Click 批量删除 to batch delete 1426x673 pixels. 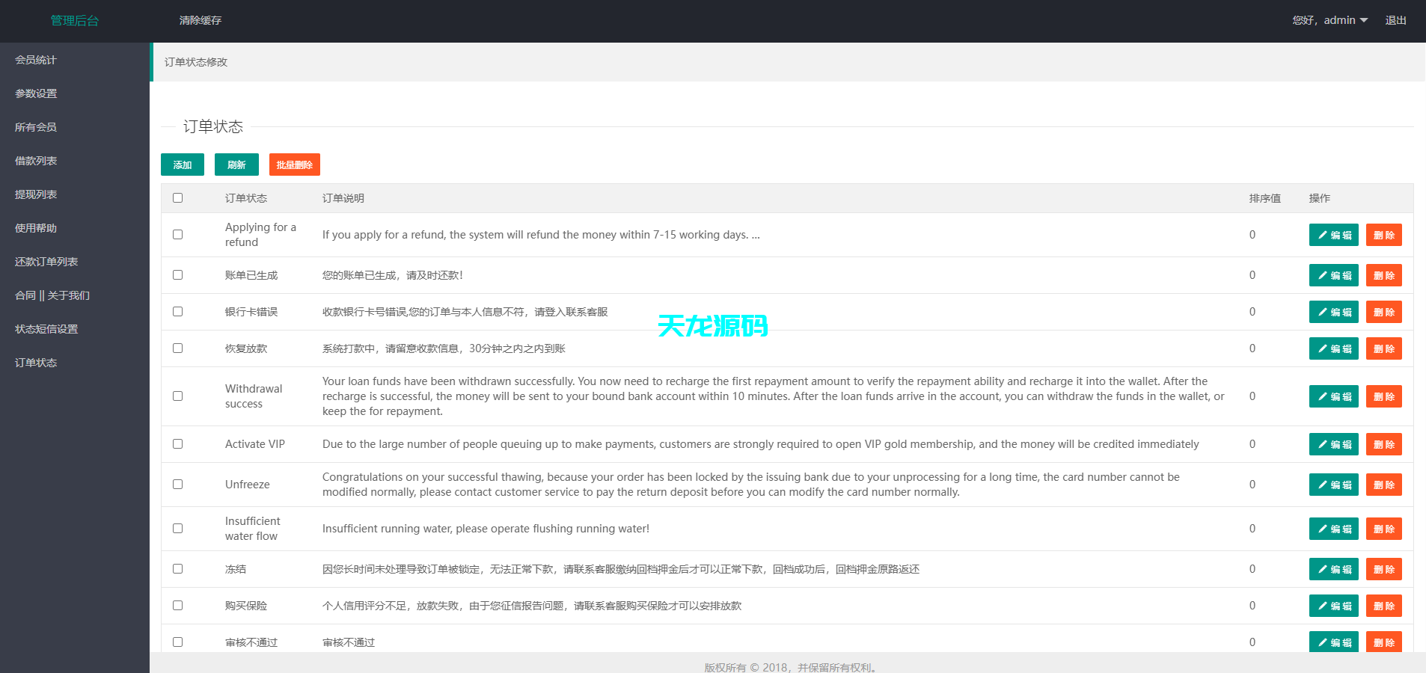(294, 165)
